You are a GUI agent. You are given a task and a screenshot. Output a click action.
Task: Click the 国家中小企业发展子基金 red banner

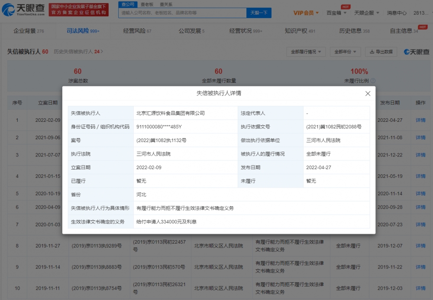(78, 10)
